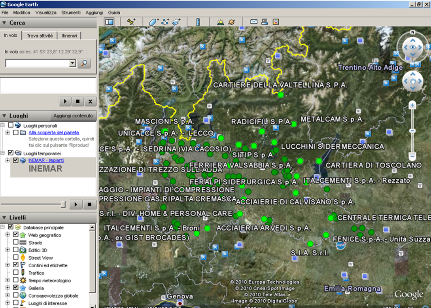
Task: Click the search magnifier button
Action: click(84, 63)
